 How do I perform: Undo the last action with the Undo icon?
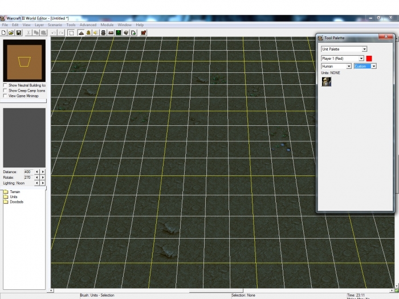[54, 33]
